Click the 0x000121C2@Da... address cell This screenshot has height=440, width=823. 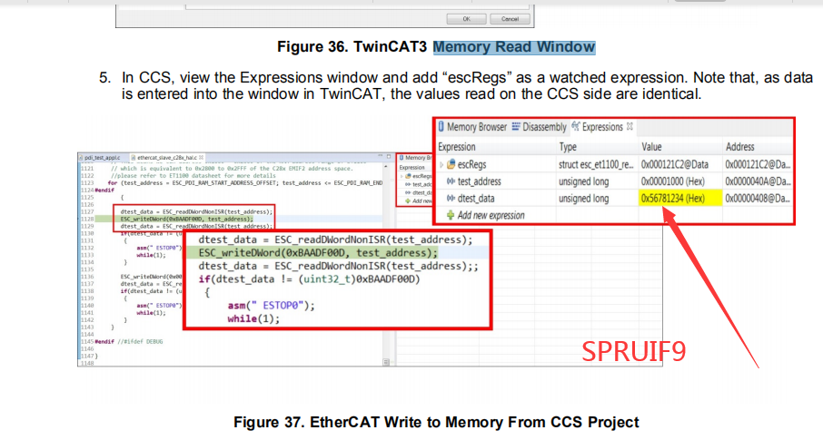(x=758, y=165)
